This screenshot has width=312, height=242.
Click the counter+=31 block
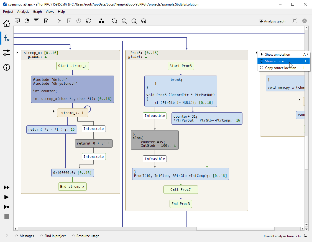(207, 119)
